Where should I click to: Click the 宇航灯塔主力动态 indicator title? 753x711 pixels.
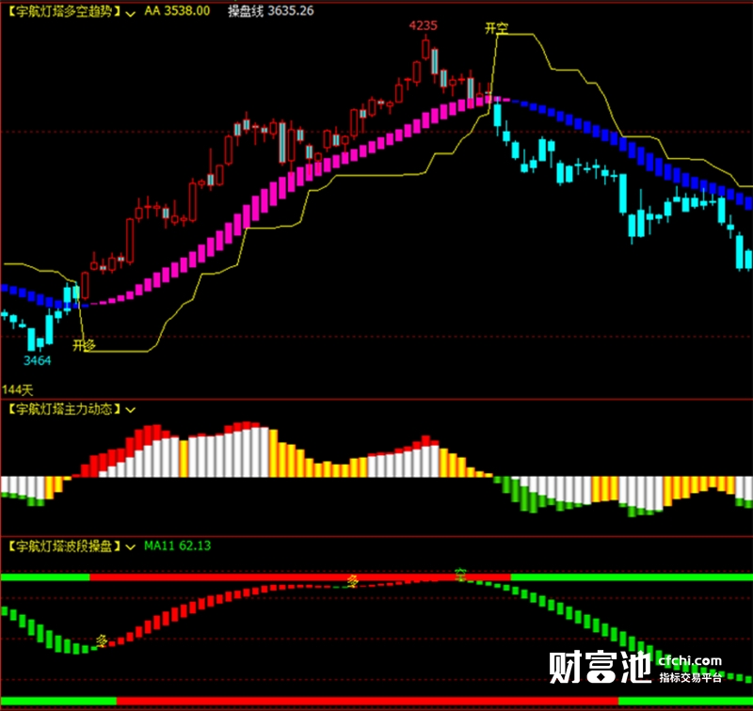click(64, 409)
